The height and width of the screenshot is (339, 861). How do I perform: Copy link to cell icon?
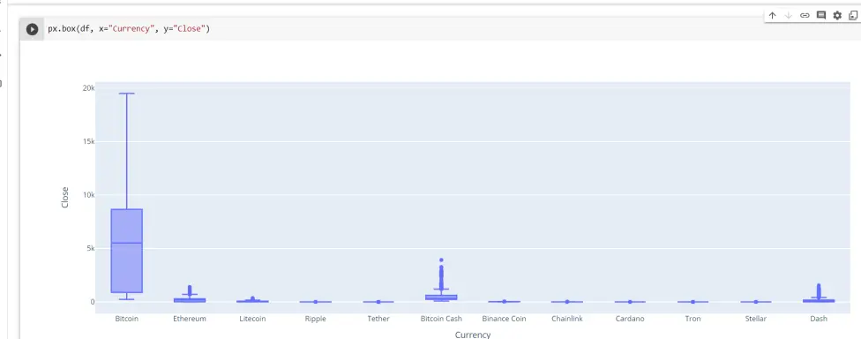(805, 15)
